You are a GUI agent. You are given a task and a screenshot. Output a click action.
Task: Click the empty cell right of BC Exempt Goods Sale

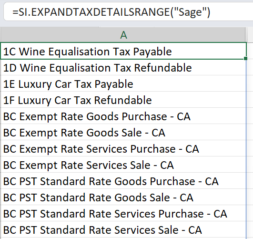[250, 132]
